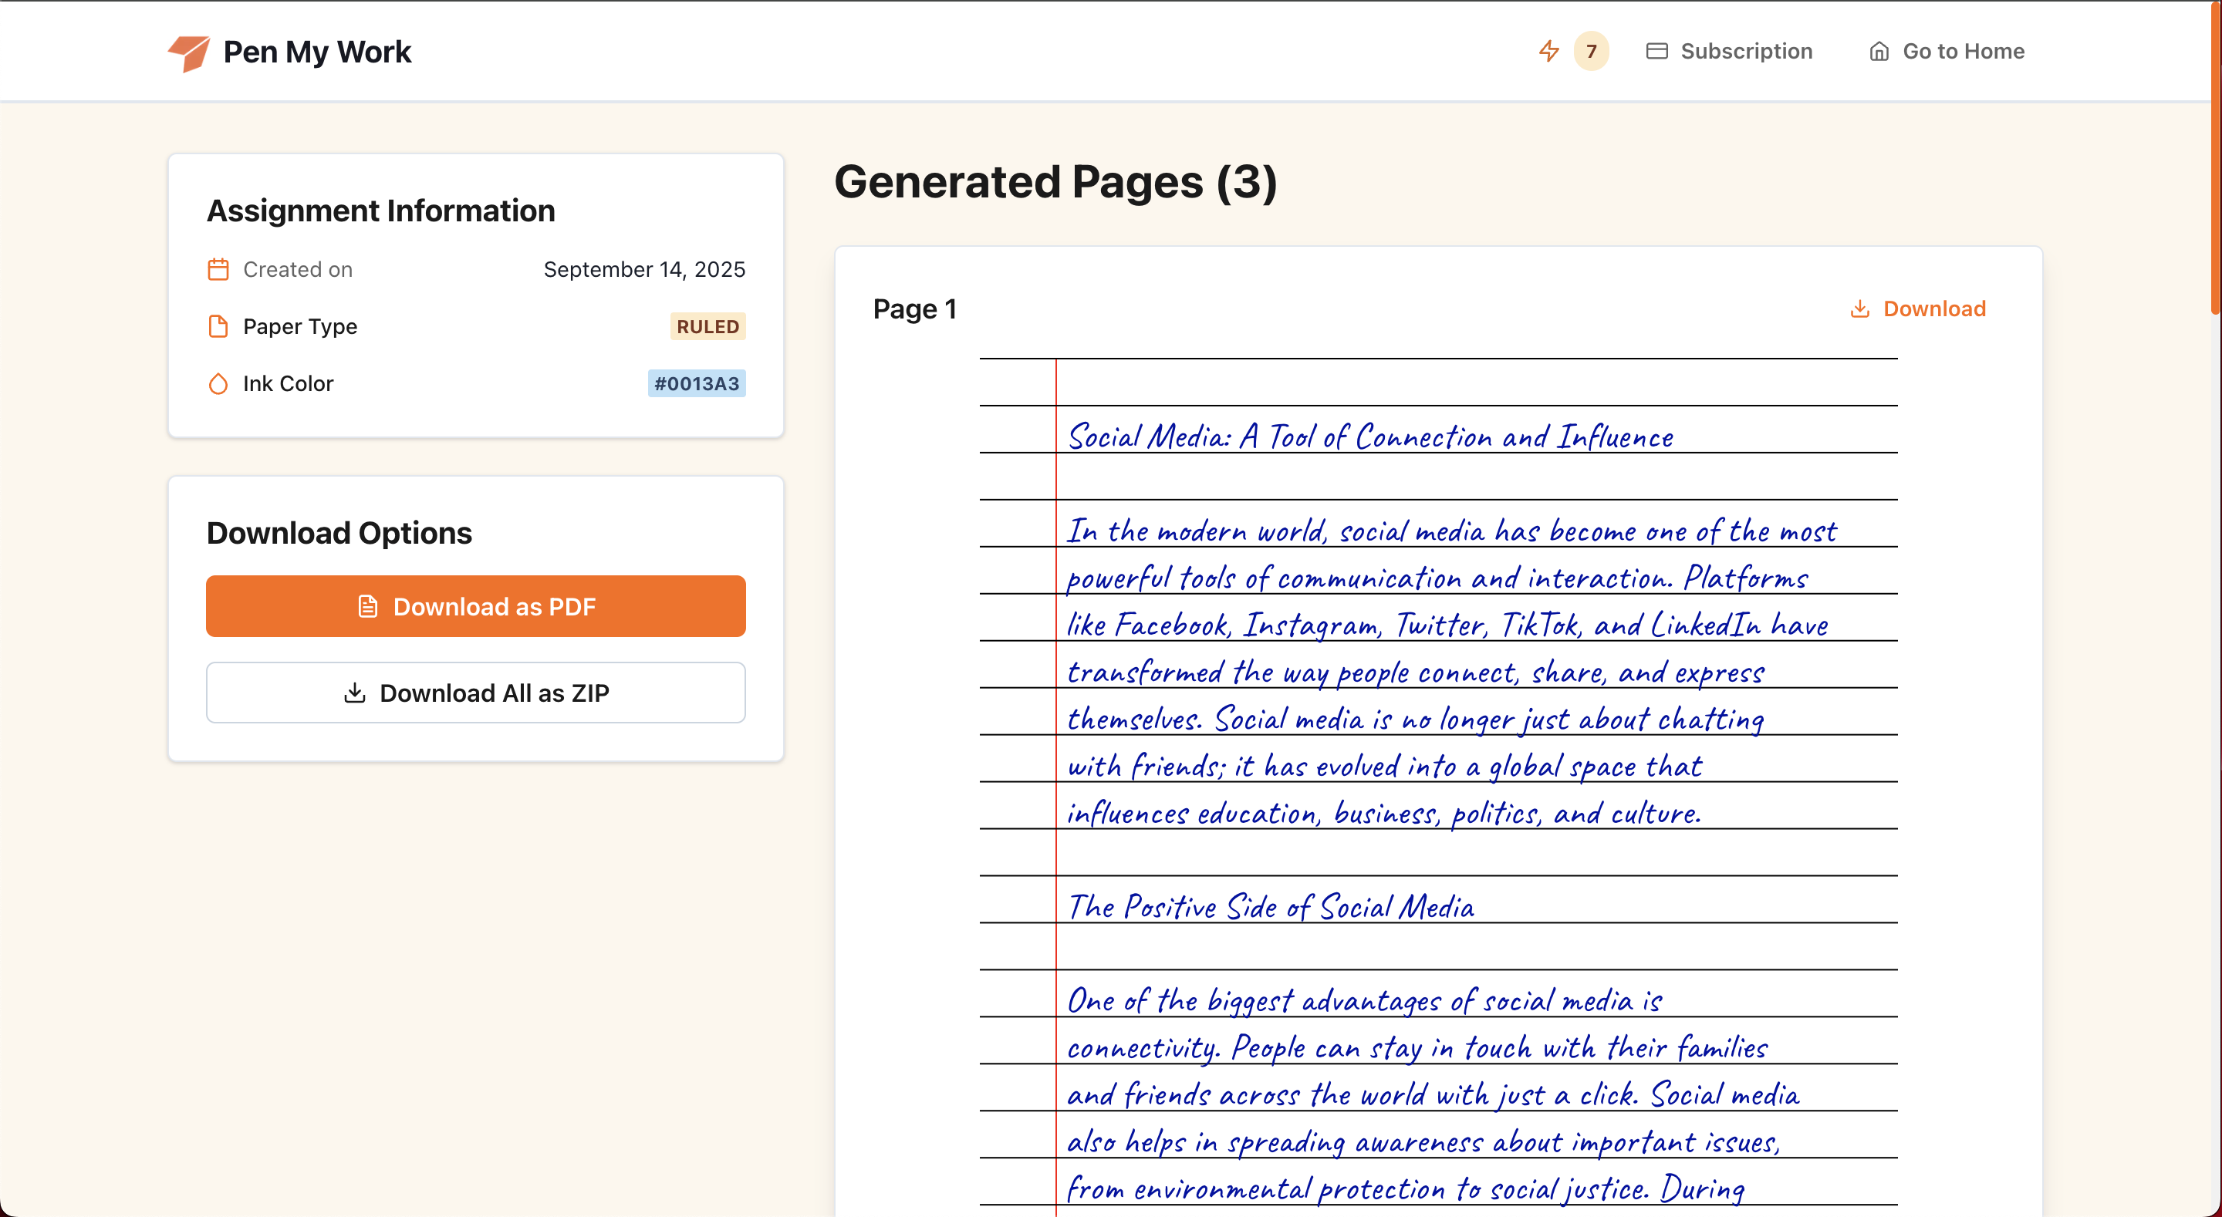Click the Pen My Work title text
Image resolution: width=2222 pixels, height=1217 pixels.
(316, 52)
